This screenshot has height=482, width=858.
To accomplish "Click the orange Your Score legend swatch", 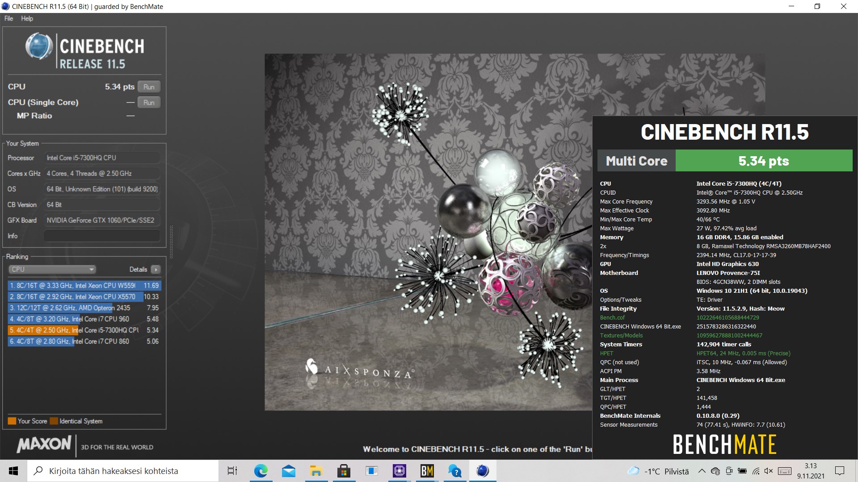I will pos(12,421).
